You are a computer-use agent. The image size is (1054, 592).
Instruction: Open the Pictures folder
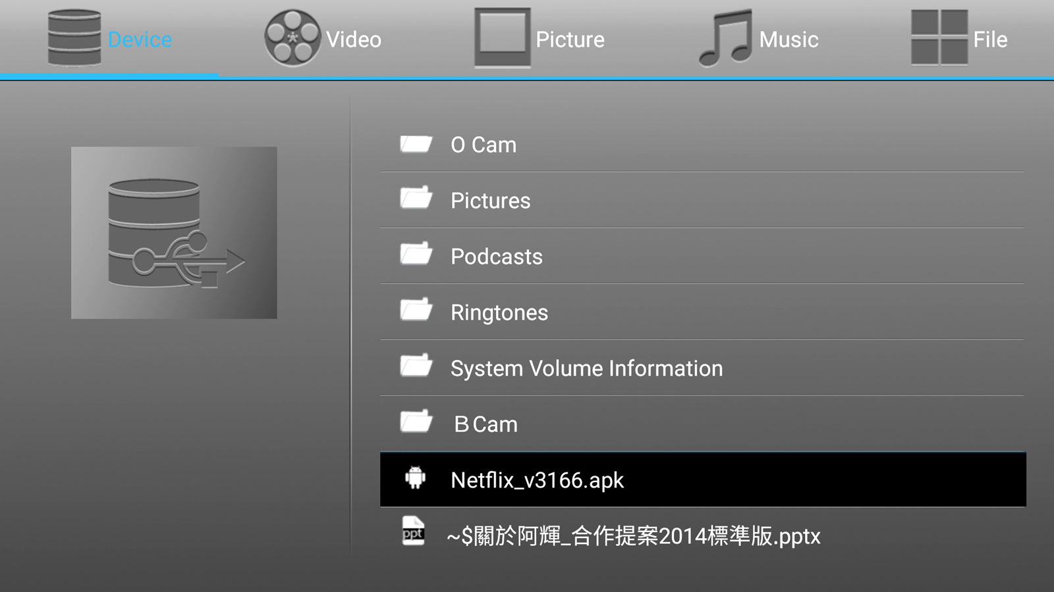point(490,201)
